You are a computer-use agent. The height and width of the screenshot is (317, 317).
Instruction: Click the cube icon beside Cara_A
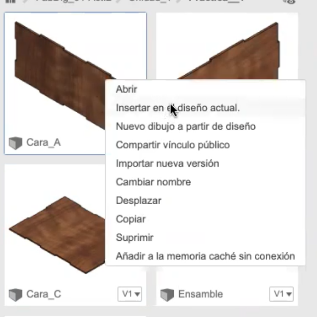coord(16,143)
